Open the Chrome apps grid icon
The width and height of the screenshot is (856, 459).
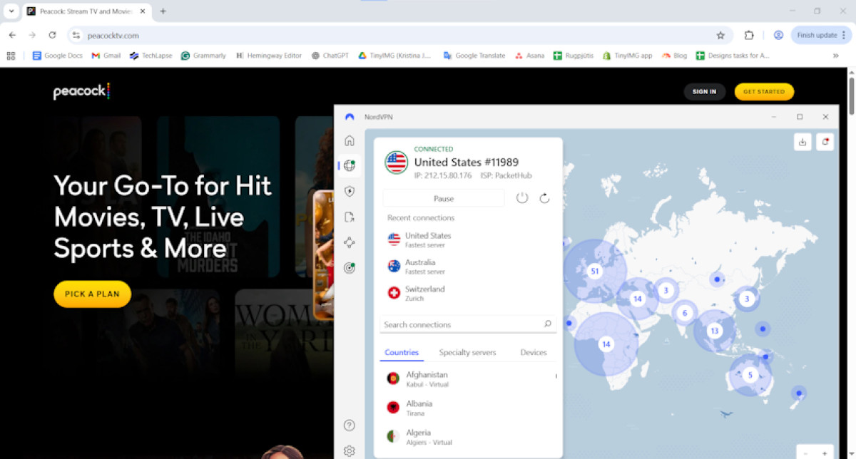(x=11, y=56)
